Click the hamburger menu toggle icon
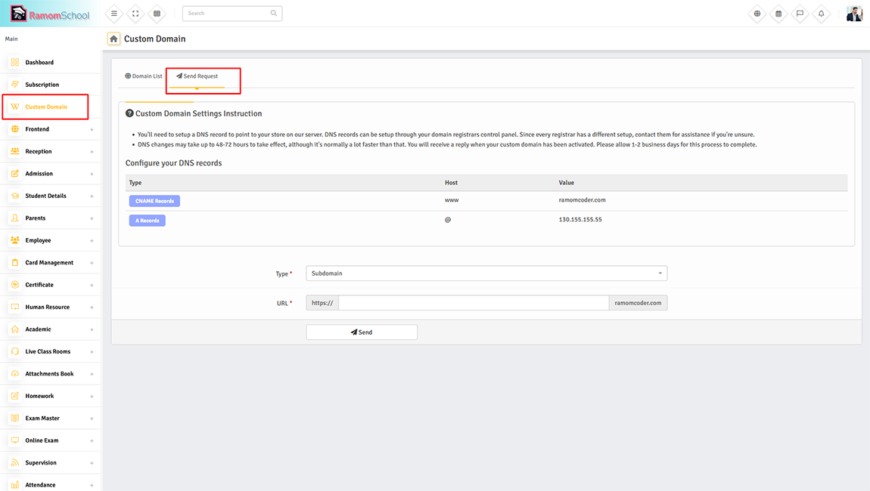Image resolution: width=870 pixels, height=491 pixels. tap(114, 14)
